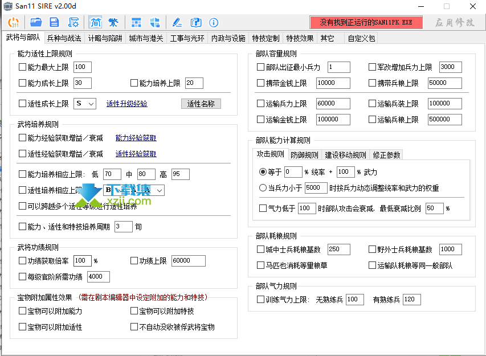Toggle the 适性成长上限 checkbox
The height and width of the screenshot is (356, 486).
coord(22,104)
